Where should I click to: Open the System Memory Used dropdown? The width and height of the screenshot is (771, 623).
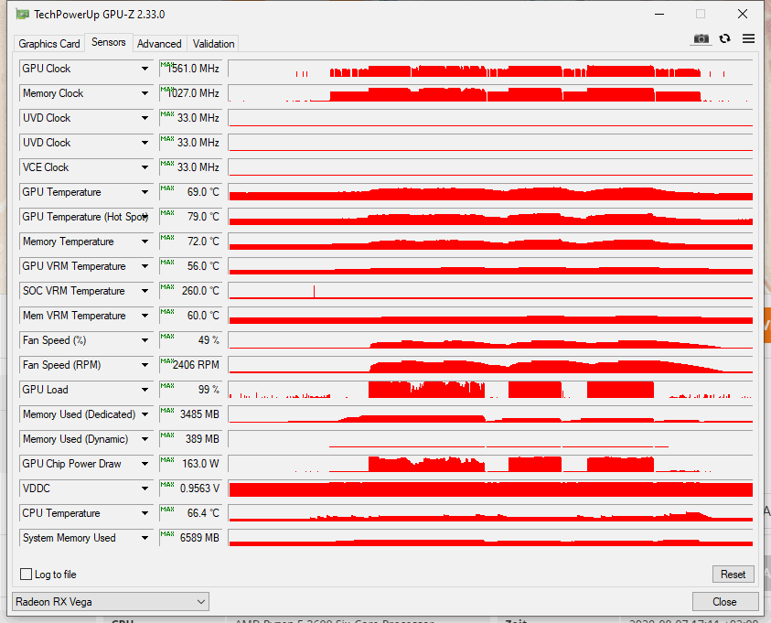(145, 538)
